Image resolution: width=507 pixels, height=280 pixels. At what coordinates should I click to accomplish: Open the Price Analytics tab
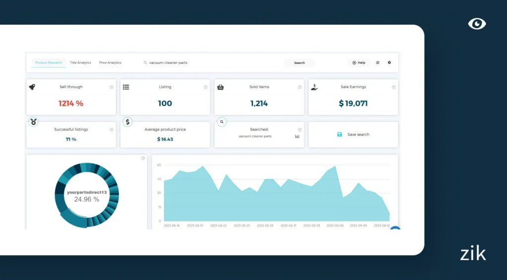(110, 63)
